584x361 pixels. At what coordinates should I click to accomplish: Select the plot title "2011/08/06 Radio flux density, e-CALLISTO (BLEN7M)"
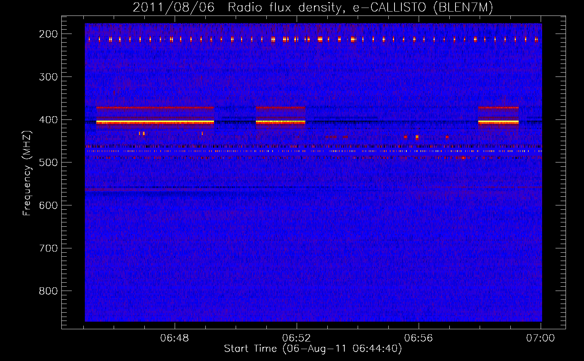(313, 7)
